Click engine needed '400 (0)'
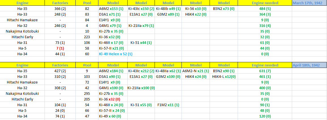The width and height of the screenshot is (327, 120). pos(265,88)
